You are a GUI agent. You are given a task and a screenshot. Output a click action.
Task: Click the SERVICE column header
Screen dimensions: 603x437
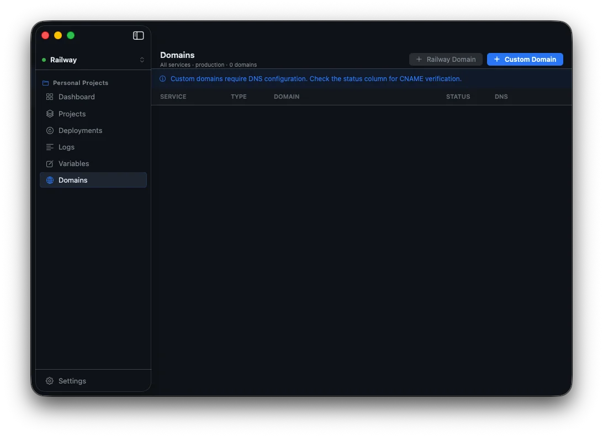point(173,97)
